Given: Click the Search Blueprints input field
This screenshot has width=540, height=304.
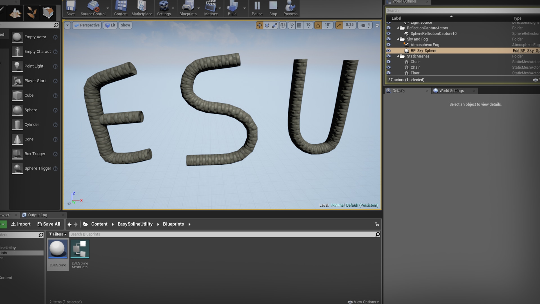Looking at the screenshot, I should point(222,234).
